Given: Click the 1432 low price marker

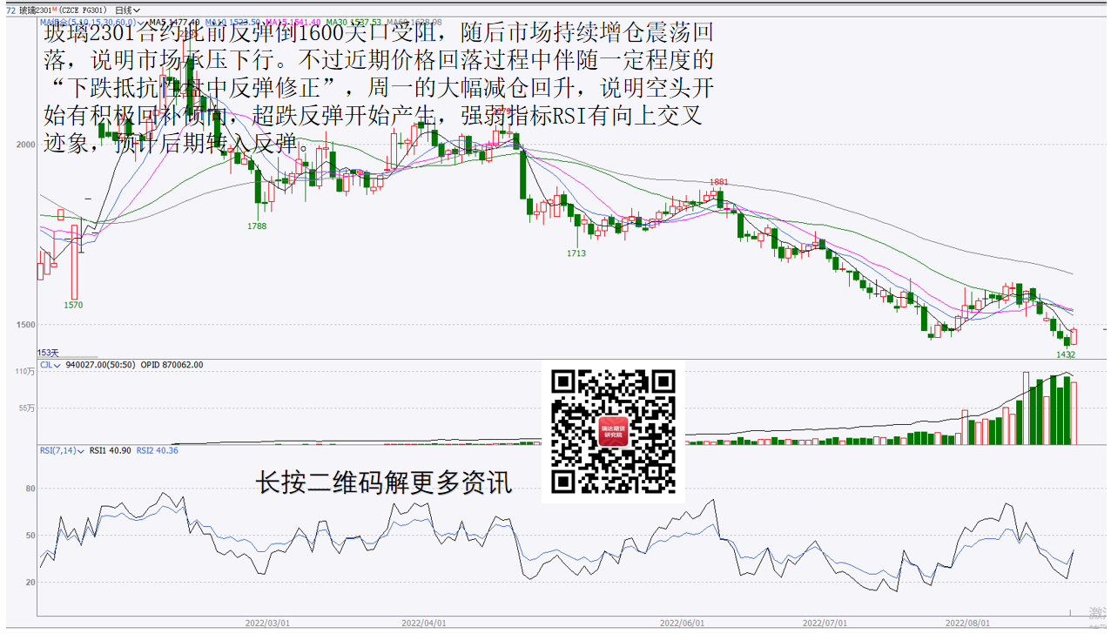Looking at the screenshot, I should coord(1066,354).
